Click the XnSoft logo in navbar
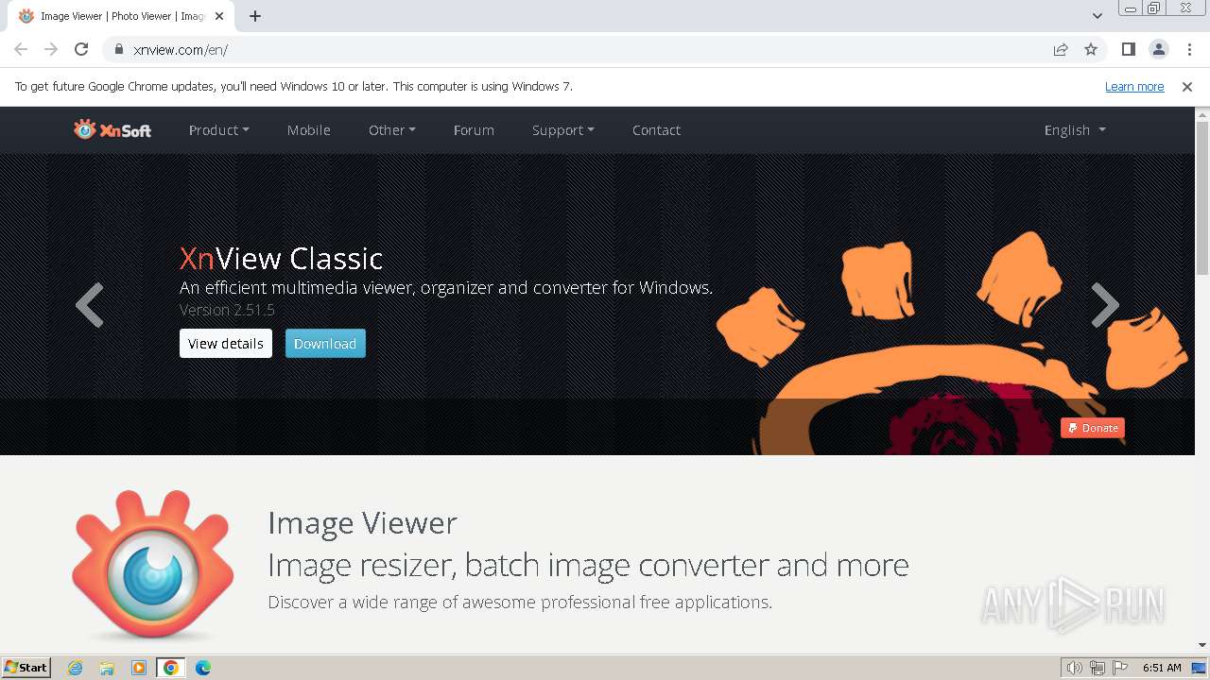Image resolution: width=1210 pixels, height=680 pixels. [112, 129]
